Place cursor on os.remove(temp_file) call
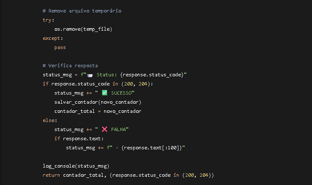312x185 pixels. pyautogui.click(x=83, y=29)
